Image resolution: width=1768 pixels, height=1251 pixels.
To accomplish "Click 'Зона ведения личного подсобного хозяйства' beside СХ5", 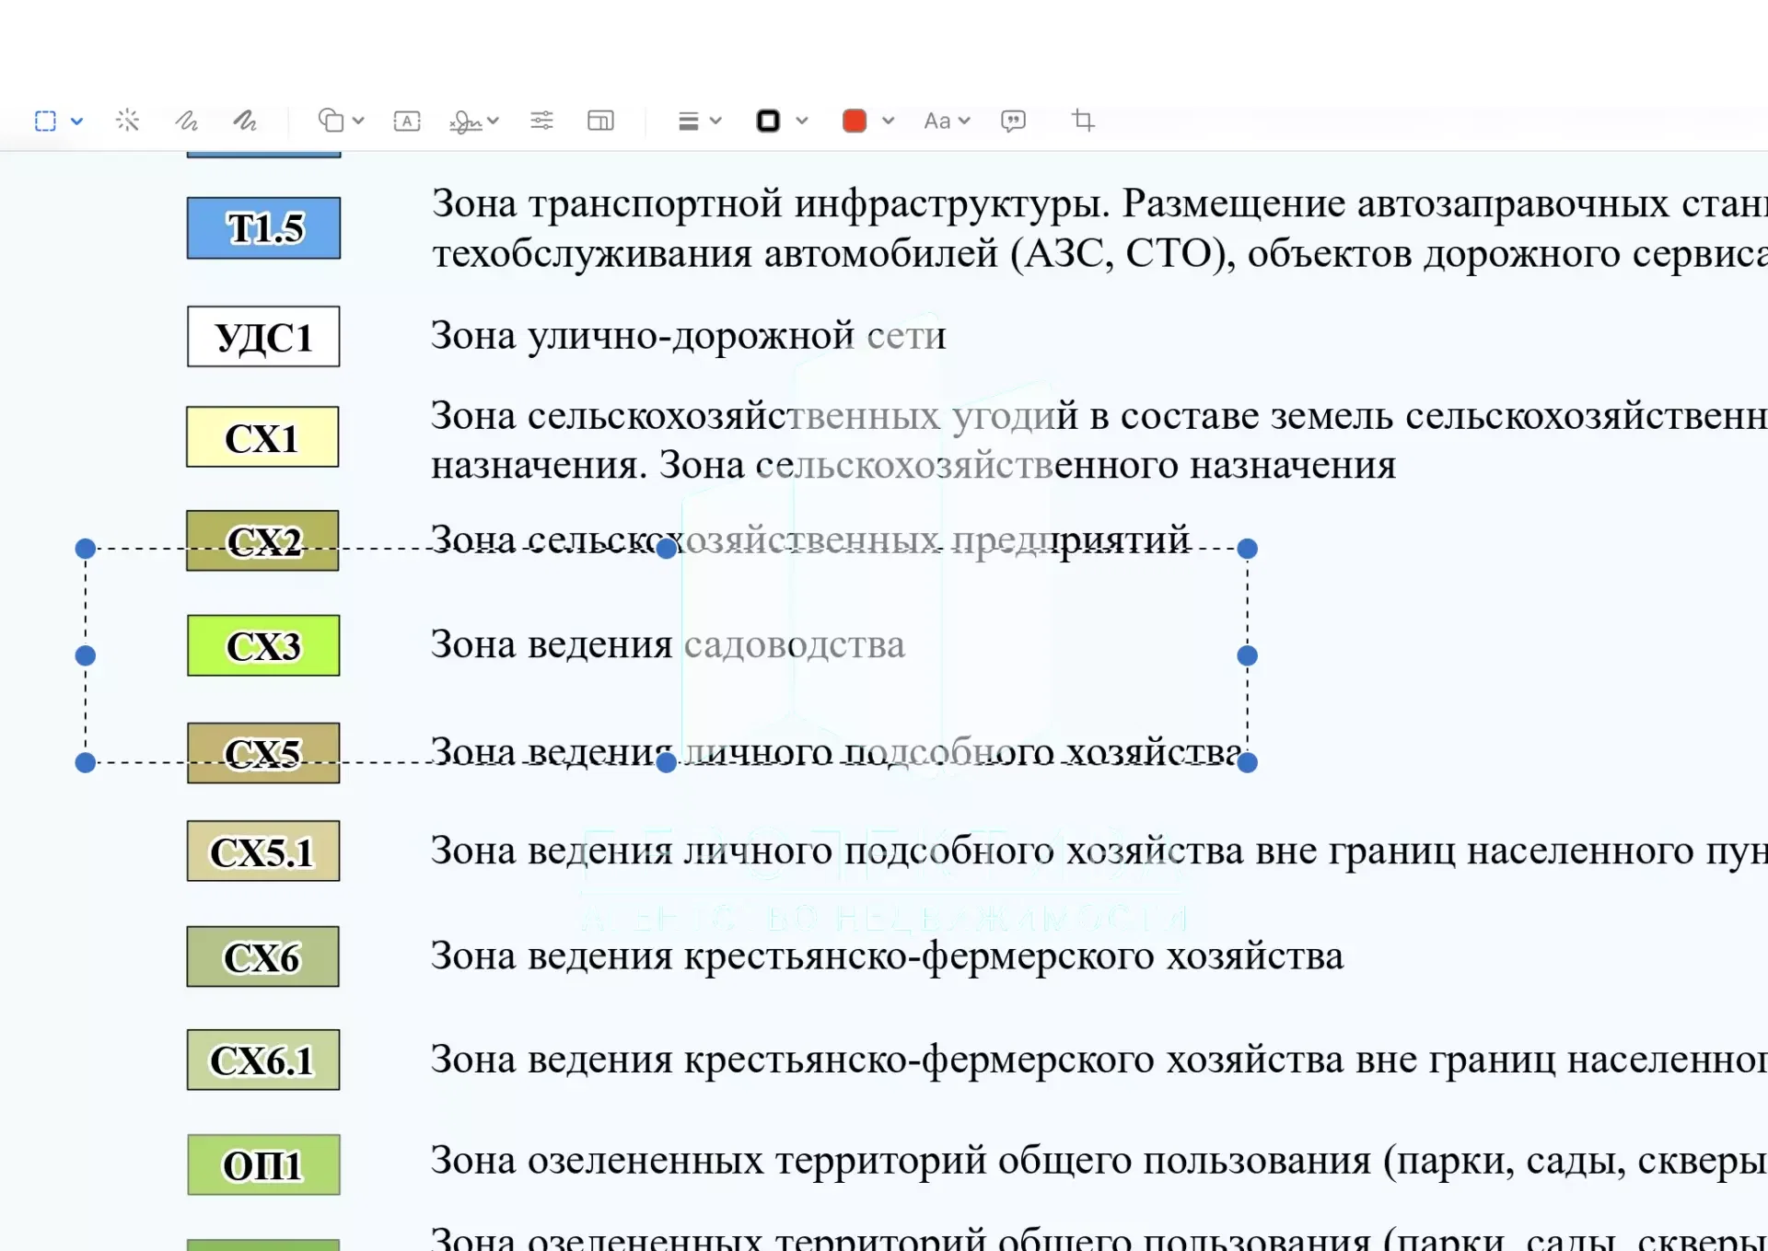I will click(837, 752).
